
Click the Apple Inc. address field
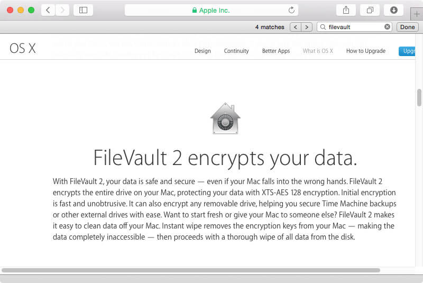[x=211, y=10]
